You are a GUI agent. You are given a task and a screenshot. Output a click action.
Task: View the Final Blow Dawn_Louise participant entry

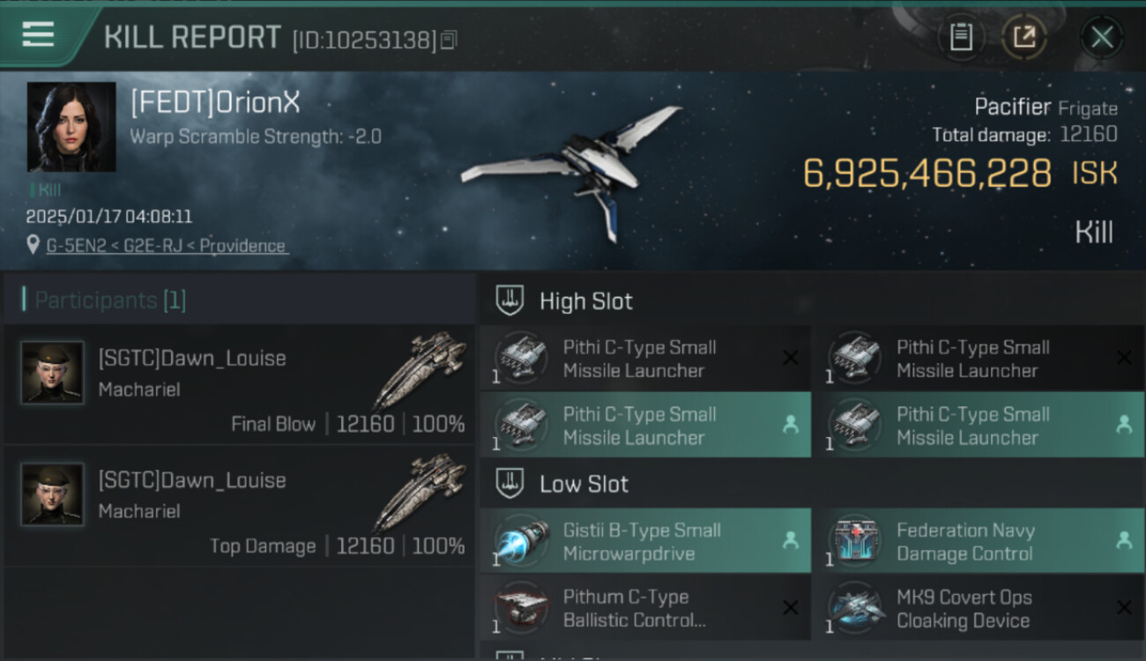point(239,384)
